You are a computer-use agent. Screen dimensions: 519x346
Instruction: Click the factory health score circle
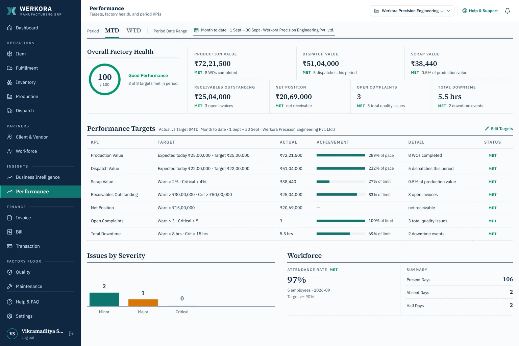(x=105, y=79)
